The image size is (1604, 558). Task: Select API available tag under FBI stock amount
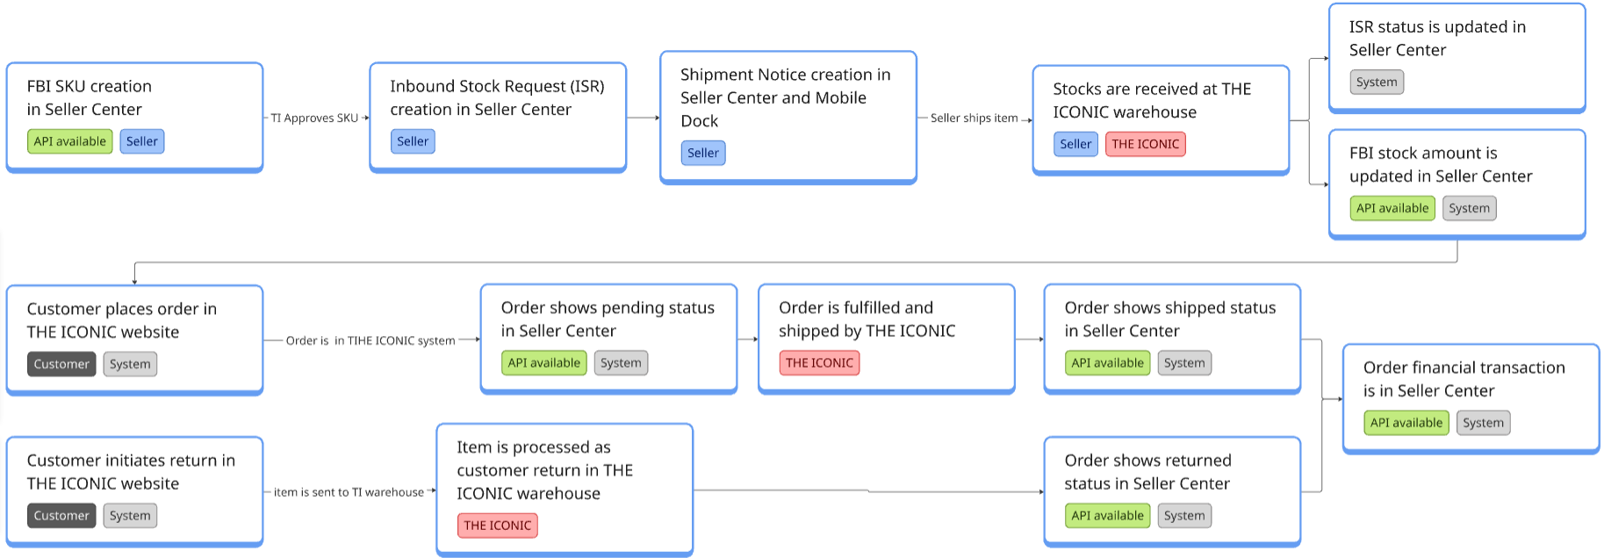coord(1392,209)
